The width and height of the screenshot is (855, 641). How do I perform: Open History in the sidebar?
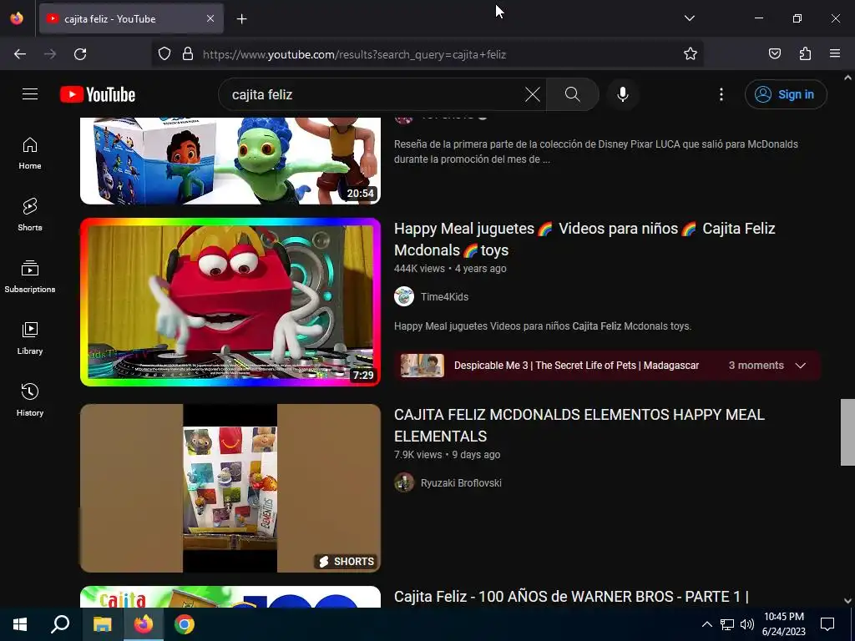(30, 400)
